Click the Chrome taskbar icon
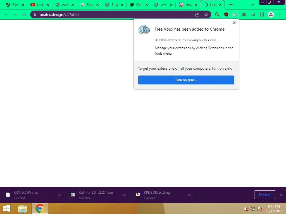The width and height of the screenshot is (286, 214). pos(40,208)
